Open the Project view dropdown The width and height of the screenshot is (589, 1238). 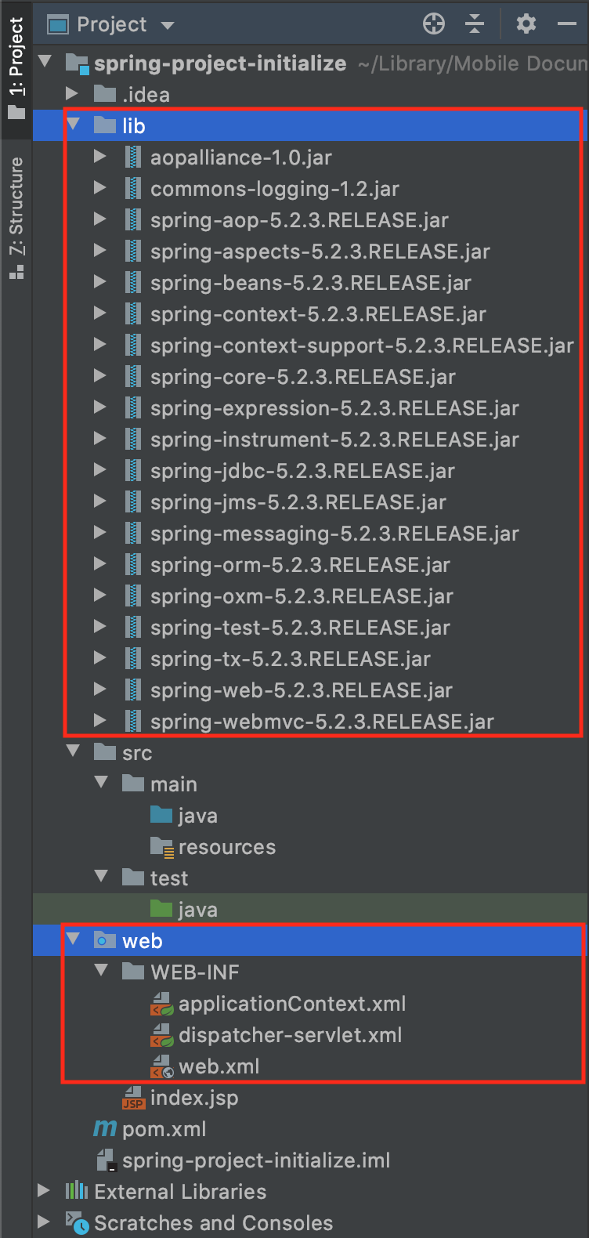tap(167, 25)
